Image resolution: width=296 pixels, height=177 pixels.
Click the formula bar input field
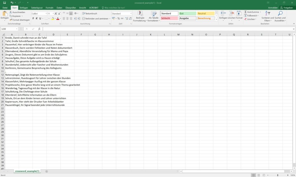point(168,29)
